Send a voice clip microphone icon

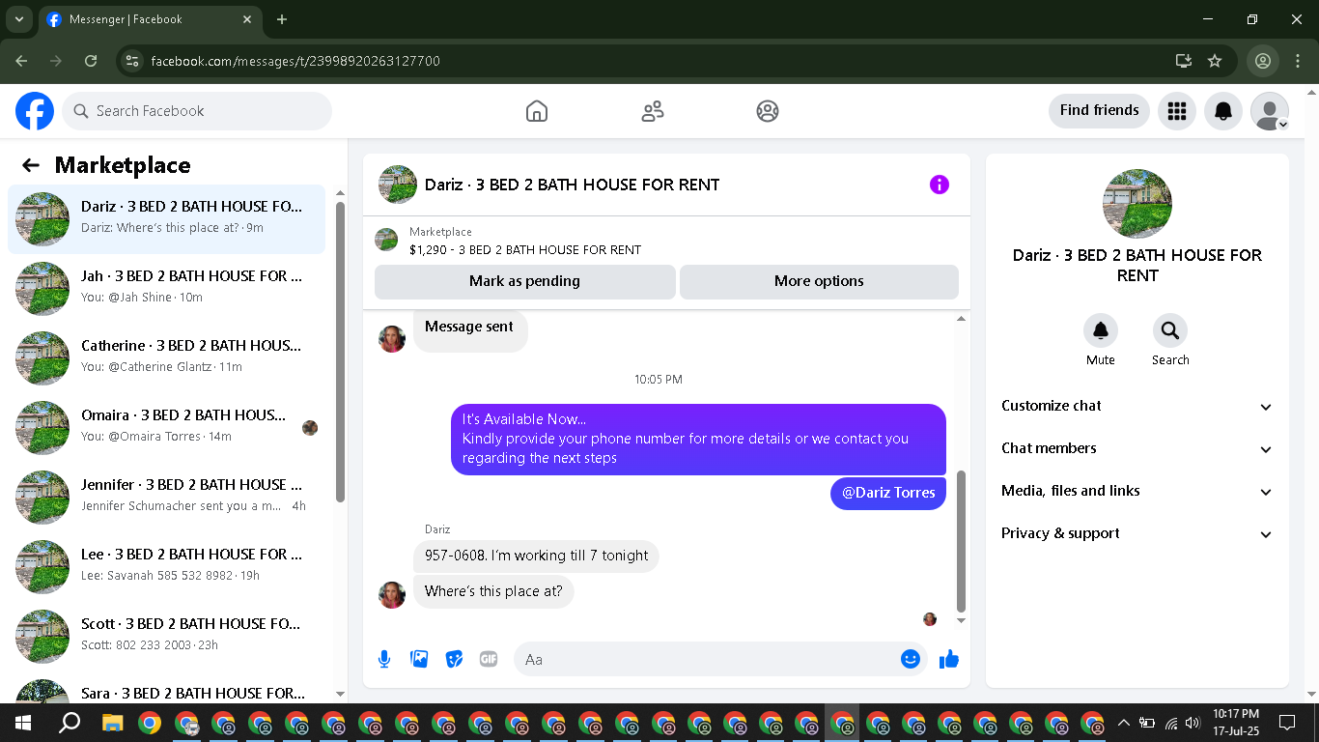[384, 659]
